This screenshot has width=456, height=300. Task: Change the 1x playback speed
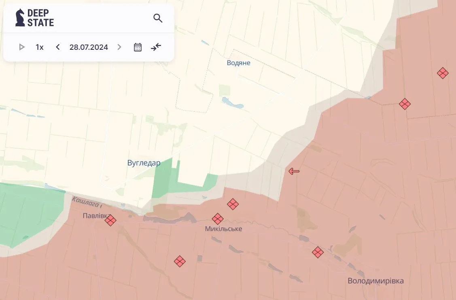[39, 47]
